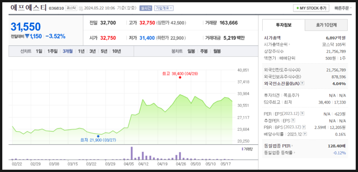Click the 전일 value 32,700

[108, 23]
